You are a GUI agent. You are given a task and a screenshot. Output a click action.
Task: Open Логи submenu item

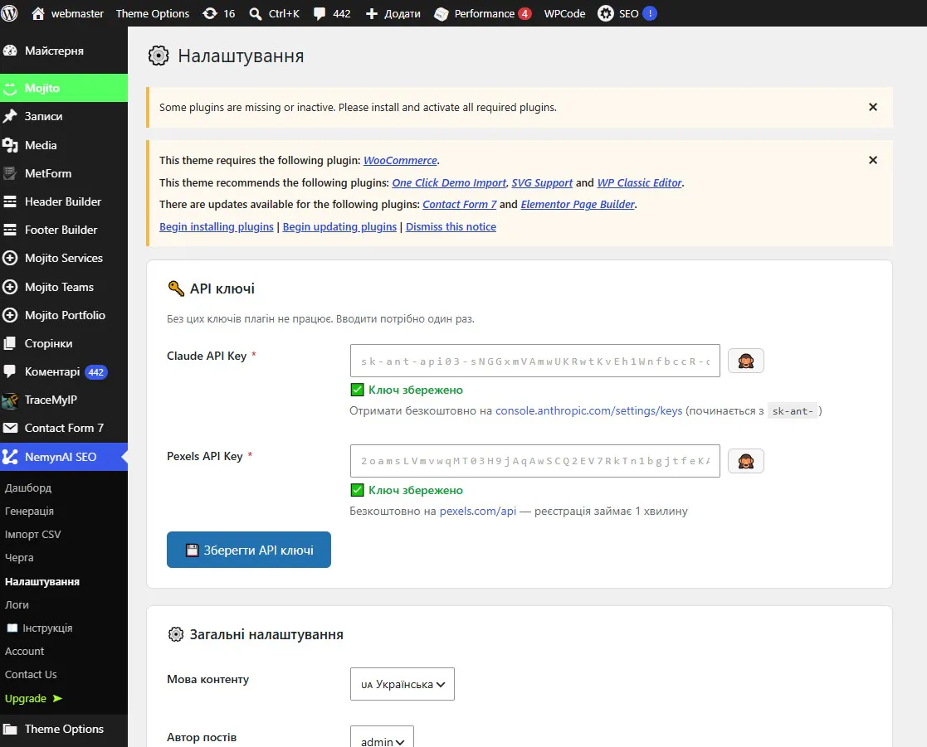(17, 604)
